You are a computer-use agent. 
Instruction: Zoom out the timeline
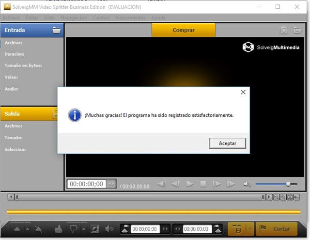[x=276, y=197]
